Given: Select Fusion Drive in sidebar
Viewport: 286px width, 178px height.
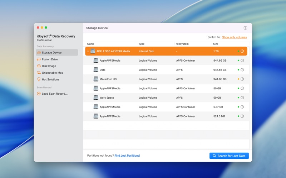Looking at the screenshot, I should [x=50, y=59].
